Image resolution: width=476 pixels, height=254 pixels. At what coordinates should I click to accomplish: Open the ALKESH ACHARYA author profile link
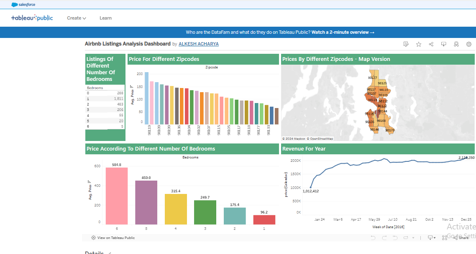[198, 44]
